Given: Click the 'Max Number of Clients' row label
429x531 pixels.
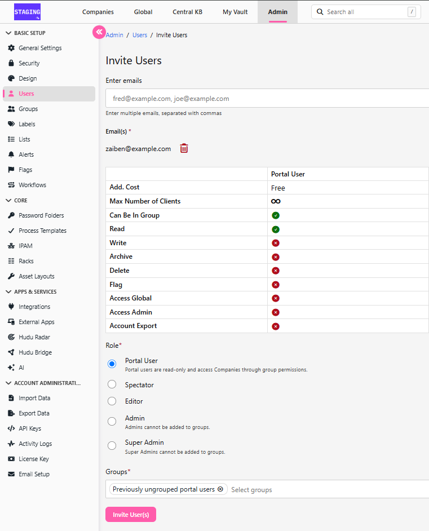Looking at the screenshot, I should coord(145,201).
